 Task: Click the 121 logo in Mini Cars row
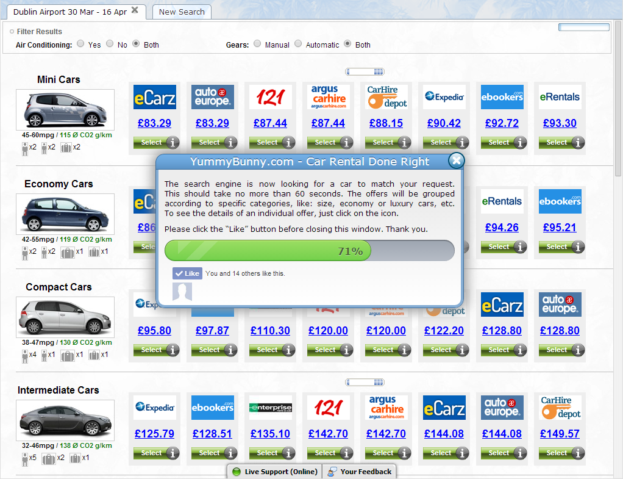[271, 97]
